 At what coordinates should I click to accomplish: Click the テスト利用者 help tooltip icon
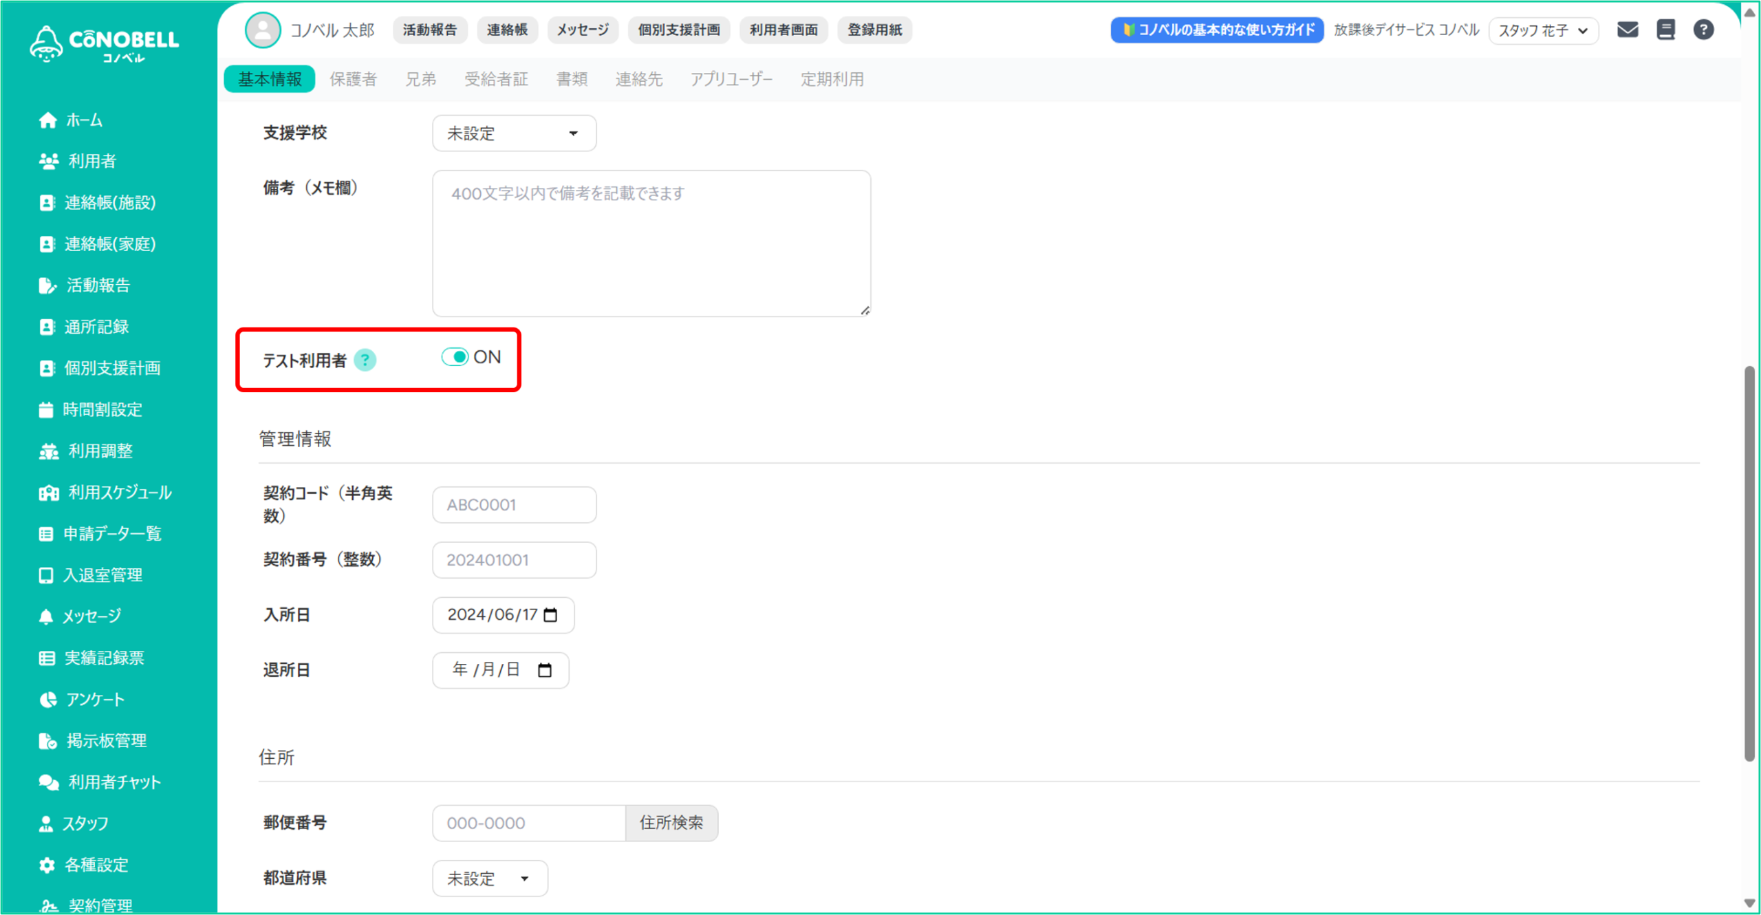coord(365,360)
